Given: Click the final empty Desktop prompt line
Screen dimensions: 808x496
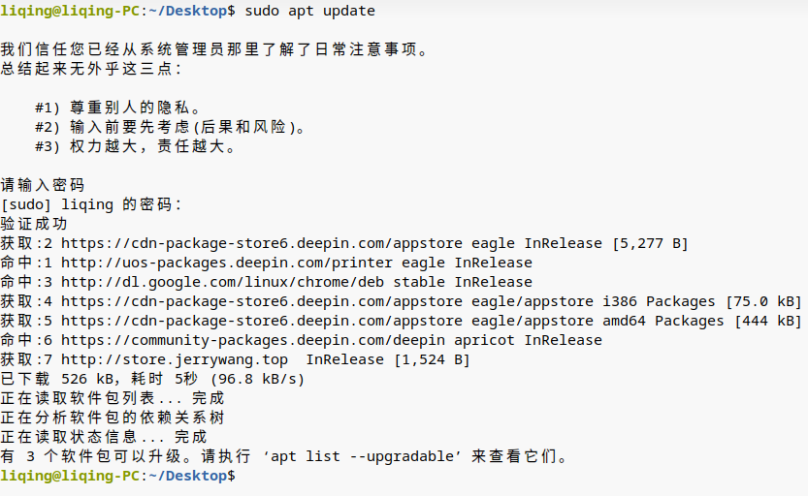Looking at the screenshot, I should click(117, 476).
